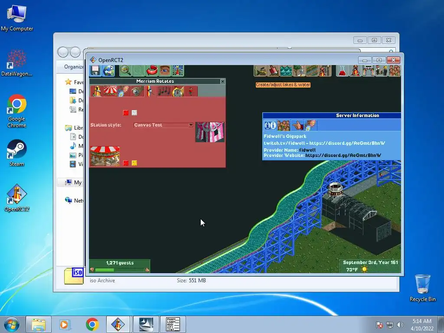Image resolution: width=444 pixels, height=333 pixels.
Task: Select the paintbrush colour scheme tab
Action: (x=150, y=91)
